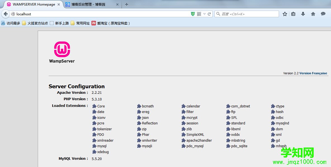Screen dimensions: 331x167
Task: Click the puzzle icon beside mbstring
Action: 228,140
